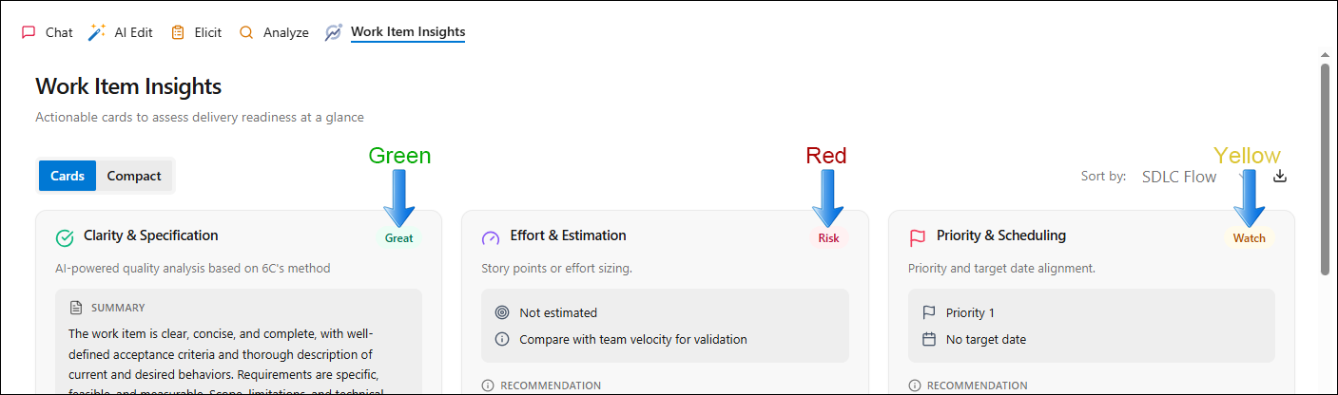1338x395 pixels.
Task: Click the Not estimated target icon
Action: click(502, 312)
